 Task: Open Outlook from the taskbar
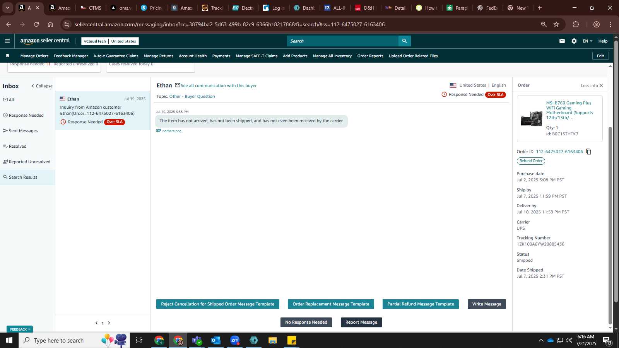point(216,340)
